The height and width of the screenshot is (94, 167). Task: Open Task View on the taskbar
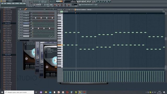pos(36,92)
